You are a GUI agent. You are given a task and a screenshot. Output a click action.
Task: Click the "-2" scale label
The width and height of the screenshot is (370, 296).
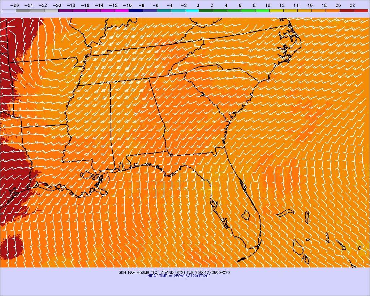(184, 5)
